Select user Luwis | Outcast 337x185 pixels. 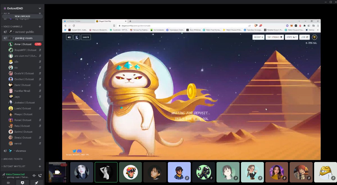(25, 108)
